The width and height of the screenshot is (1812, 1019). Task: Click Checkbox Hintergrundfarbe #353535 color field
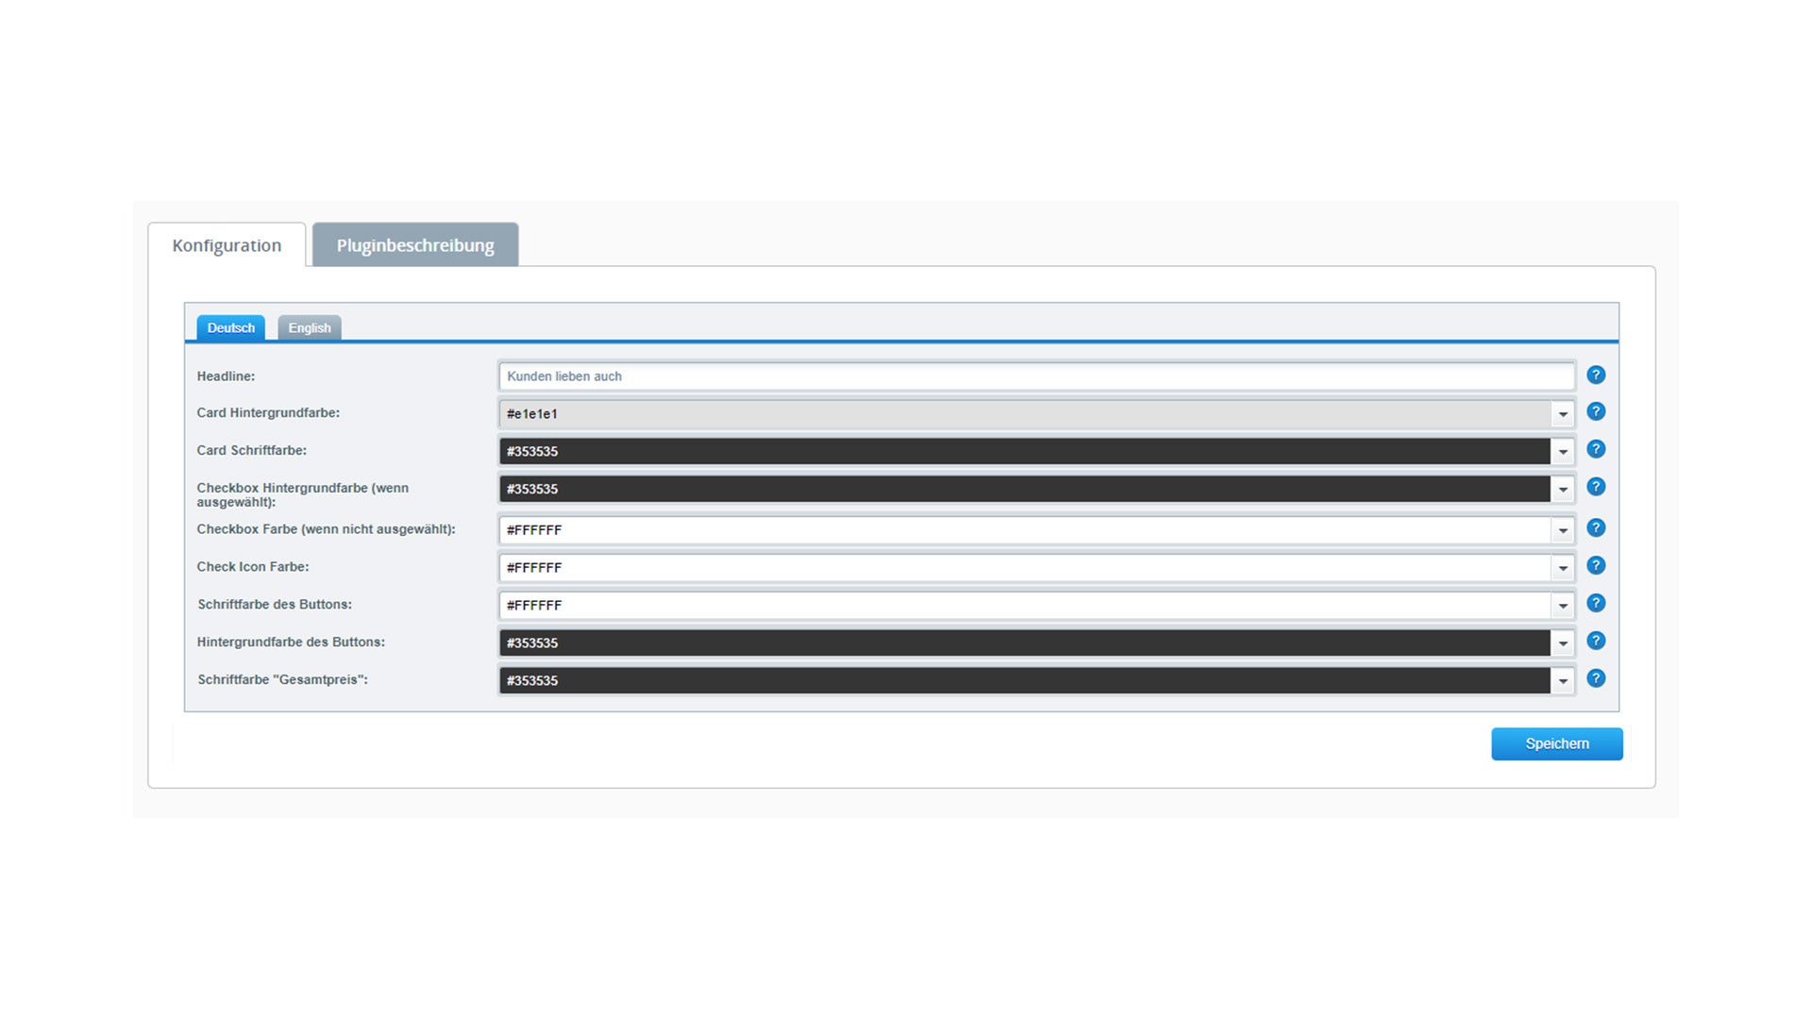point(1025,490)
